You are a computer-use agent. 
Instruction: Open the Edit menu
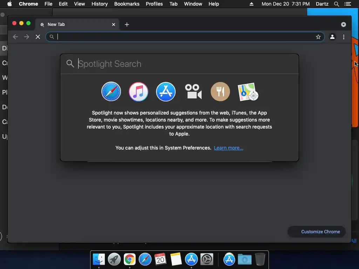63,4
